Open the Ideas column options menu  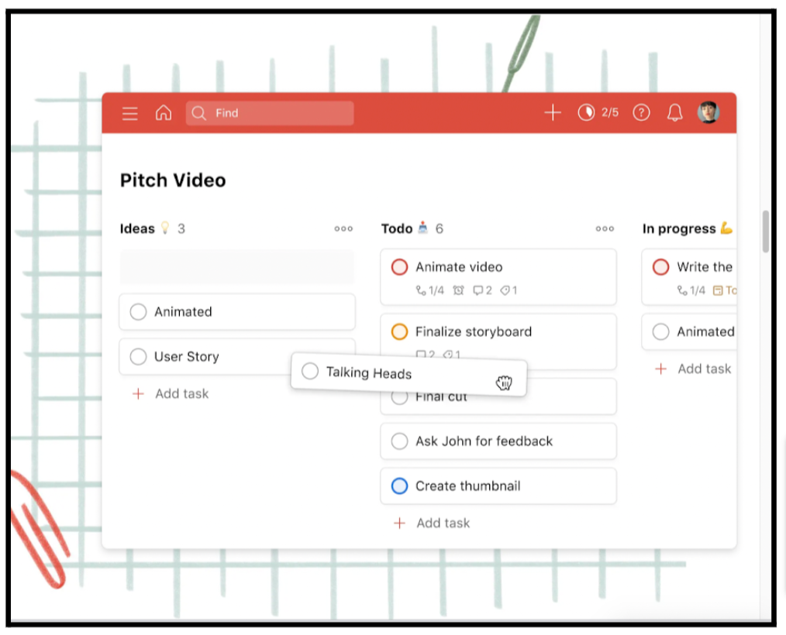pos(343,228)
